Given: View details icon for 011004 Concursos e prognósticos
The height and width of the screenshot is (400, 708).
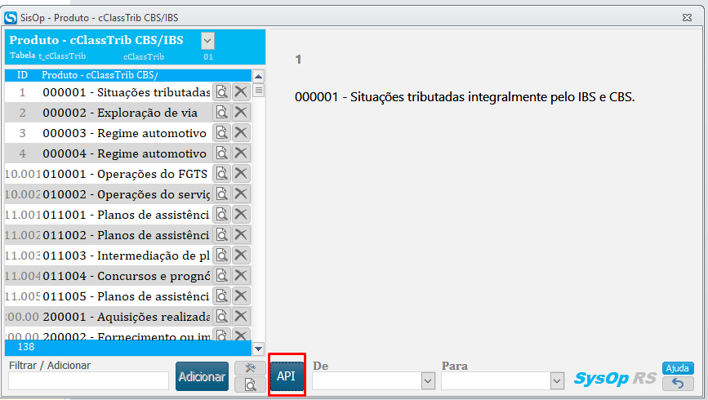Looking at the screenshot, I should tap(221, 275).
